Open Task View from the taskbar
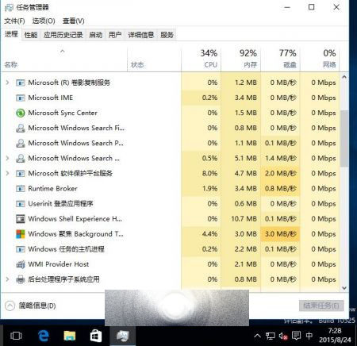Screen dimensions: 357x346 click(x=16, y=336)
